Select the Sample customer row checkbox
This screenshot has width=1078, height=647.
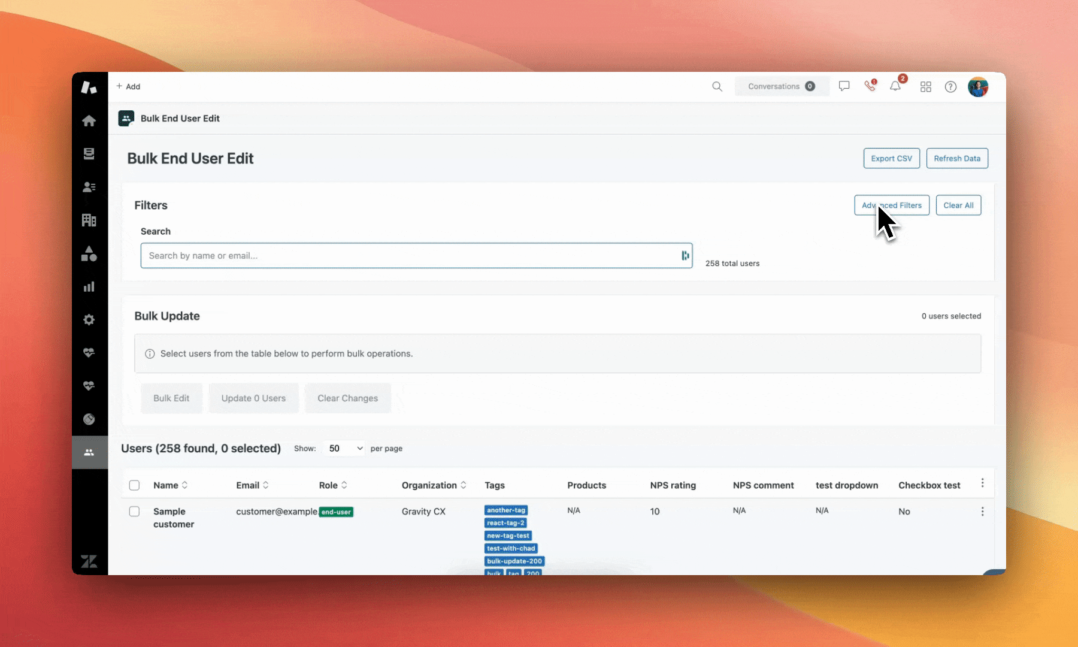click(135, 512)
